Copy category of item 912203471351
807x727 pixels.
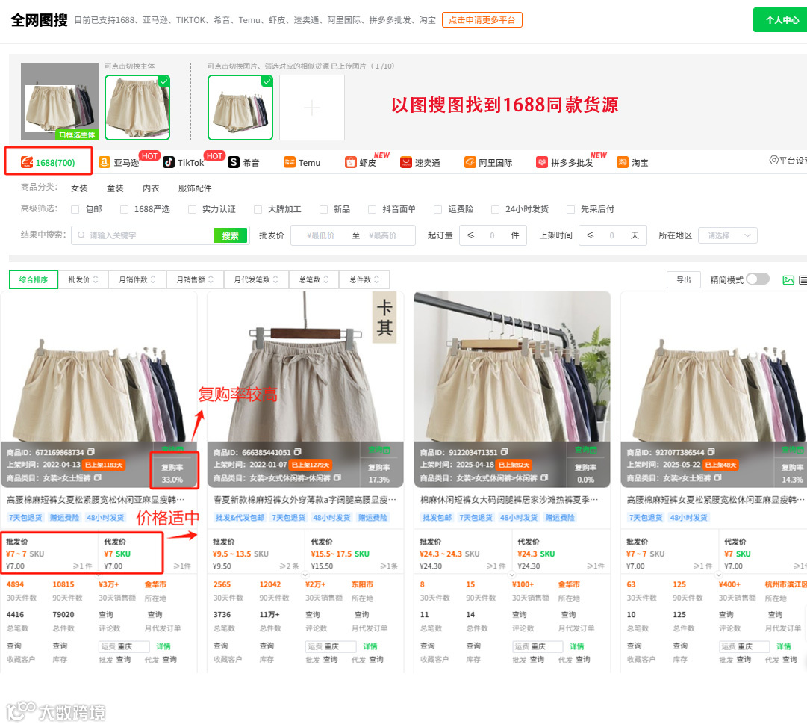[544, 477]
